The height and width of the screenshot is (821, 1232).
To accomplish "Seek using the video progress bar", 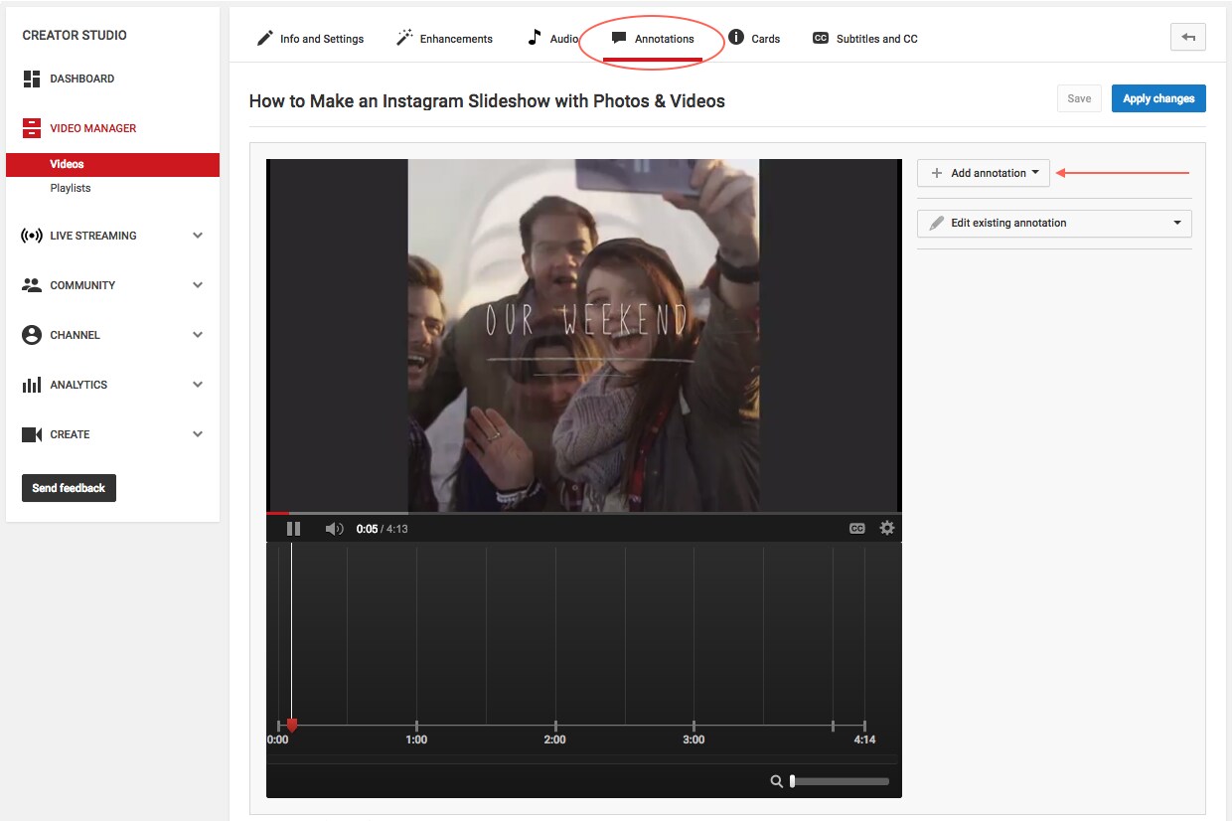I will tap(584, 513).
